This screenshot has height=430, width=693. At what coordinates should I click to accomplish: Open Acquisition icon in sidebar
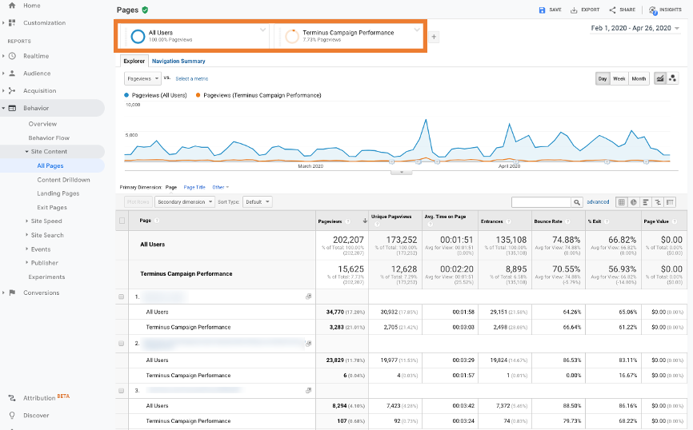click(x=12, y=90)
